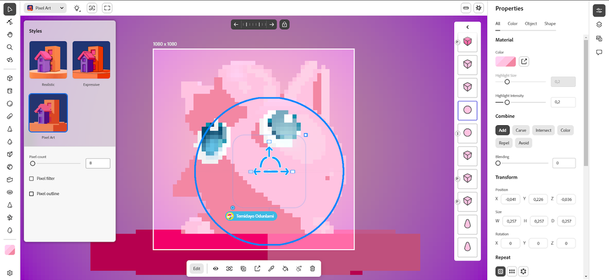Select the paint bucket in bottom toolbar

click(284, 268)
